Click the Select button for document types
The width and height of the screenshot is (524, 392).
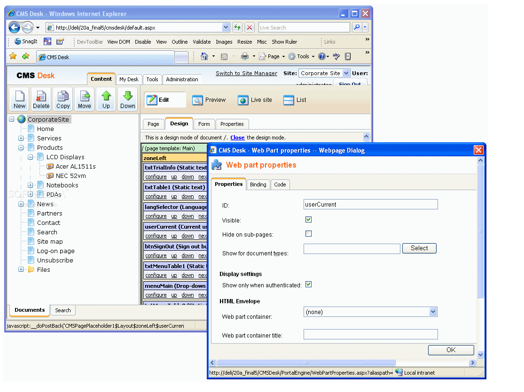click(419, 248)
